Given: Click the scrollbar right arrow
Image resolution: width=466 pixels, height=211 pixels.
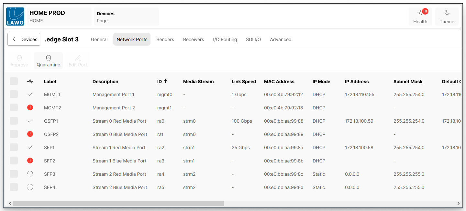Looking at the screenshot, I should pos(458,203).
